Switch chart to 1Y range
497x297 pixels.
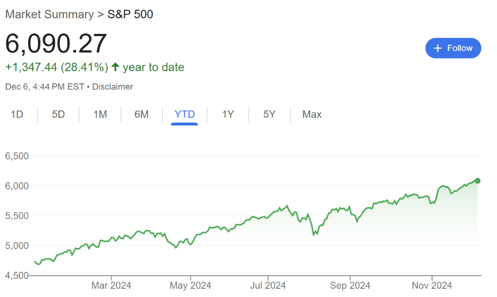(228, 114)
